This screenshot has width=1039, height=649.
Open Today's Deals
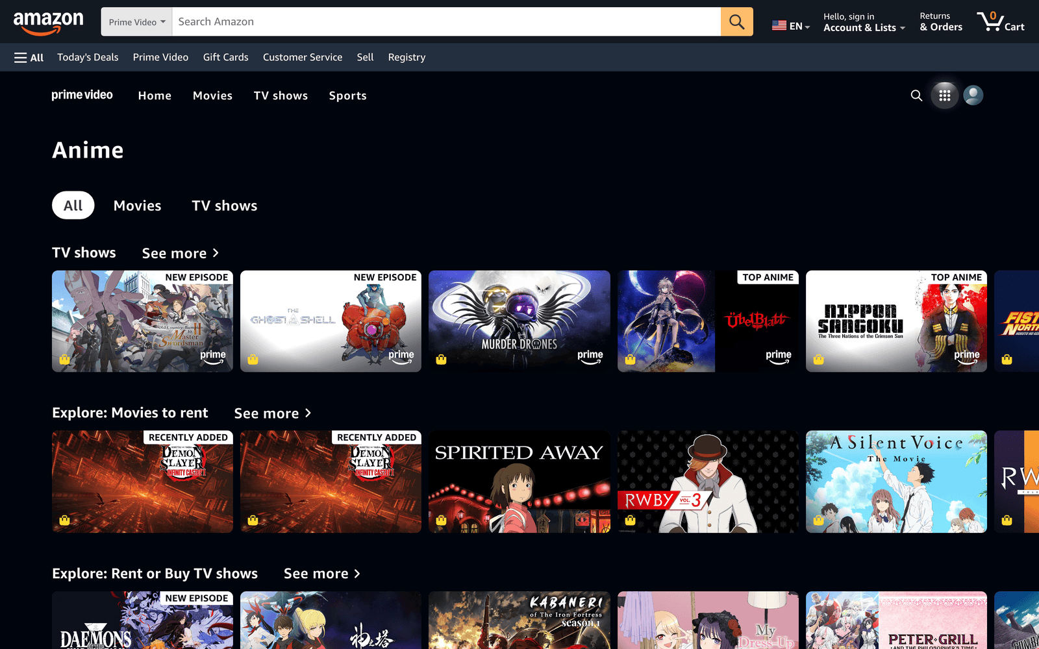[x=88, y=57]
